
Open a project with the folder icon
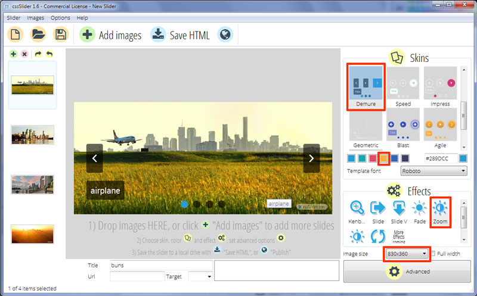pos(38,35)
